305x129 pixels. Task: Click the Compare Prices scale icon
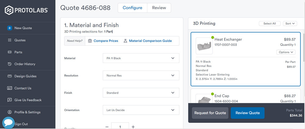point(90,41)
